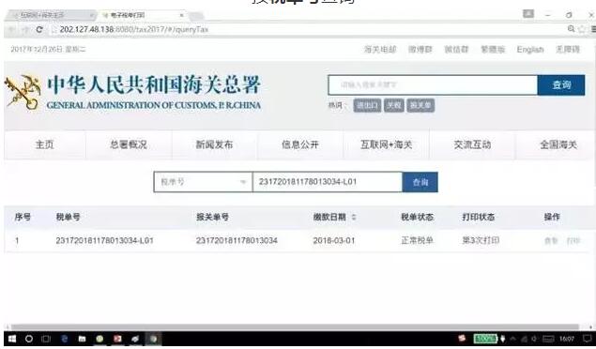The image size is (596, 349).
Task: Open the red application icon on taskbar
Action: tap(117, 339)
